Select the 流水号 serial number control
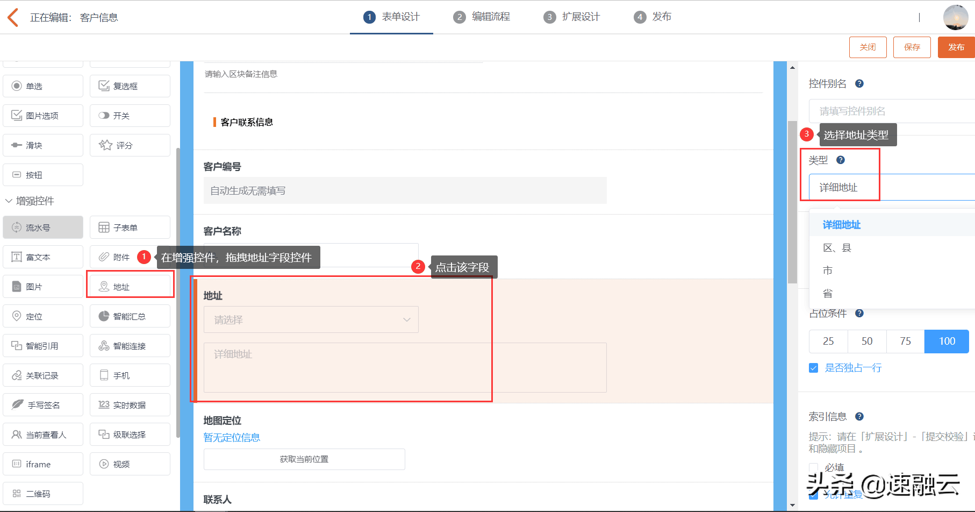Viewport: 975px width, 512px height. point(43,227)
